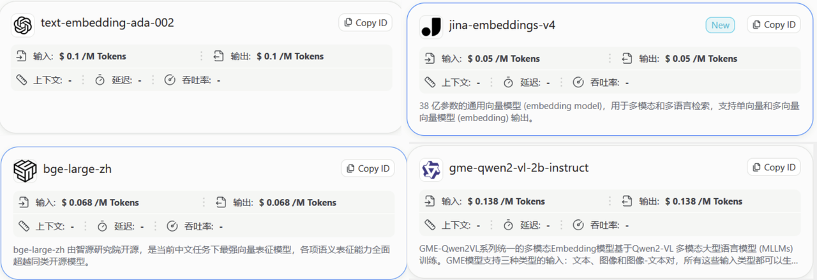Image resolution: width=817 pixels, height=280 pixels.
Task: Click the bge-large-zh description text
Action: tap(201, 255)
